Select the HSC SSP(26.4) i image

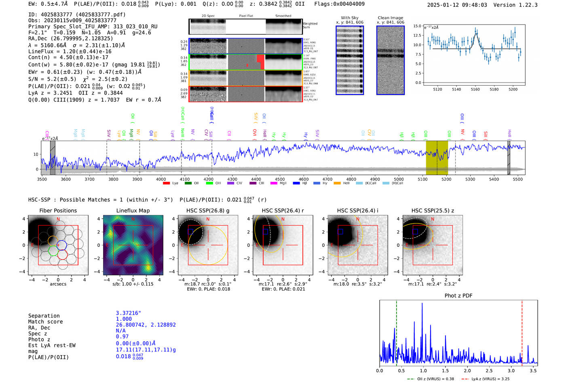pyautogui.click(x=357, y=245)
